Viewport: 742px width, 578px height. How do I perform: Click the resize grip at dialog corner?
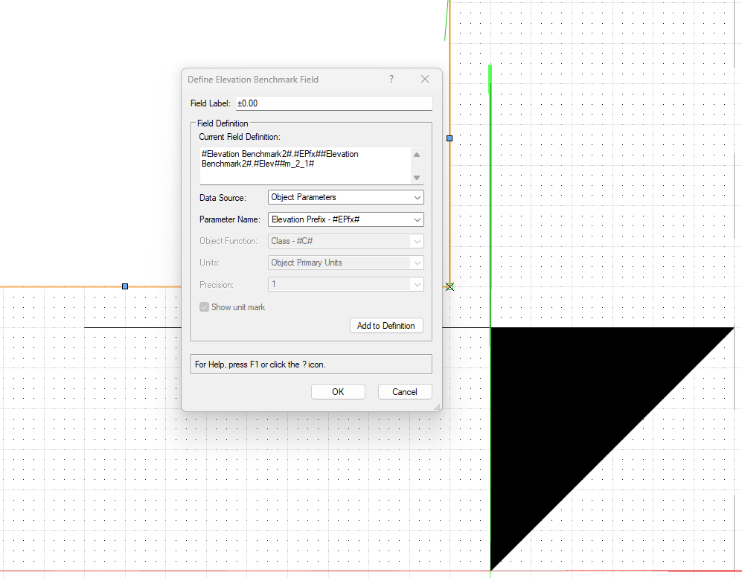click(x=437, y=406)
